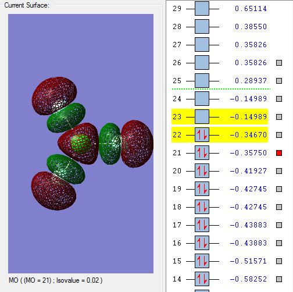The image size is (293, 292).
Task: Enable the surface marker for orbital 20
Action: click(x=279, y=171)
